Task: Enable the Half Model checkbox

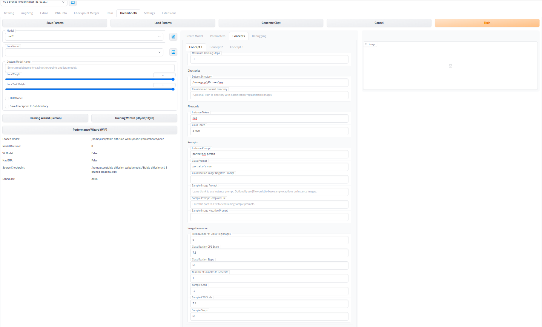Action: point(7,98)
